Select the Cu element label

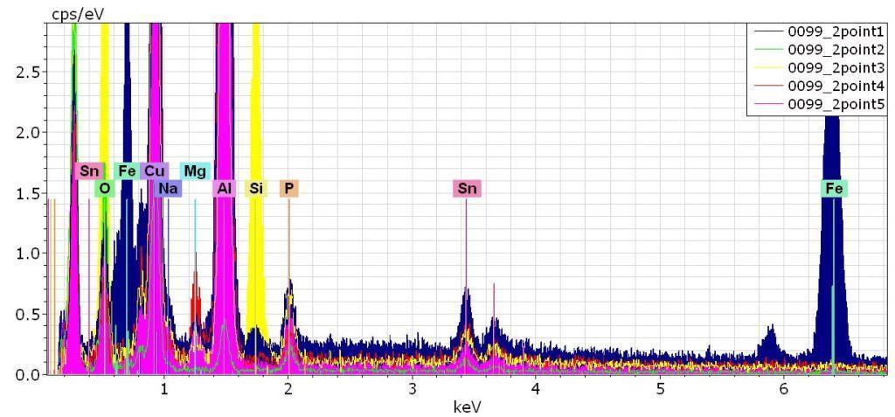154,170
